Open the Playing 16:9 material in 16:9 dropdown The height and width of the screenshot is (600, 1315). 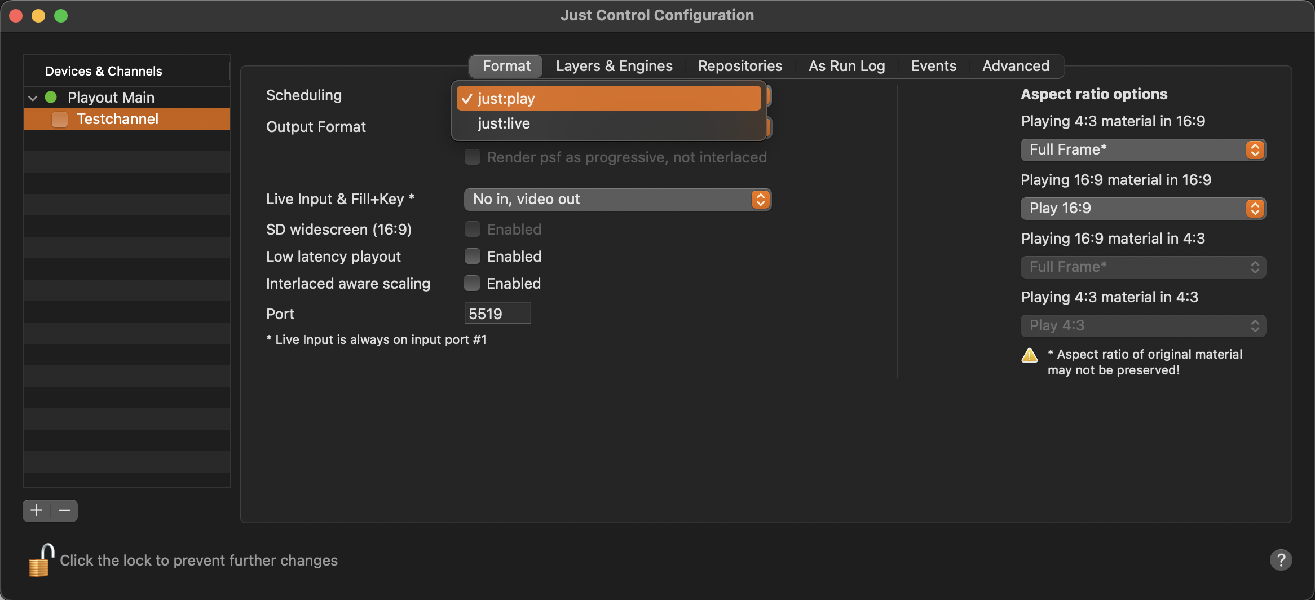[x=1143, y=208]
